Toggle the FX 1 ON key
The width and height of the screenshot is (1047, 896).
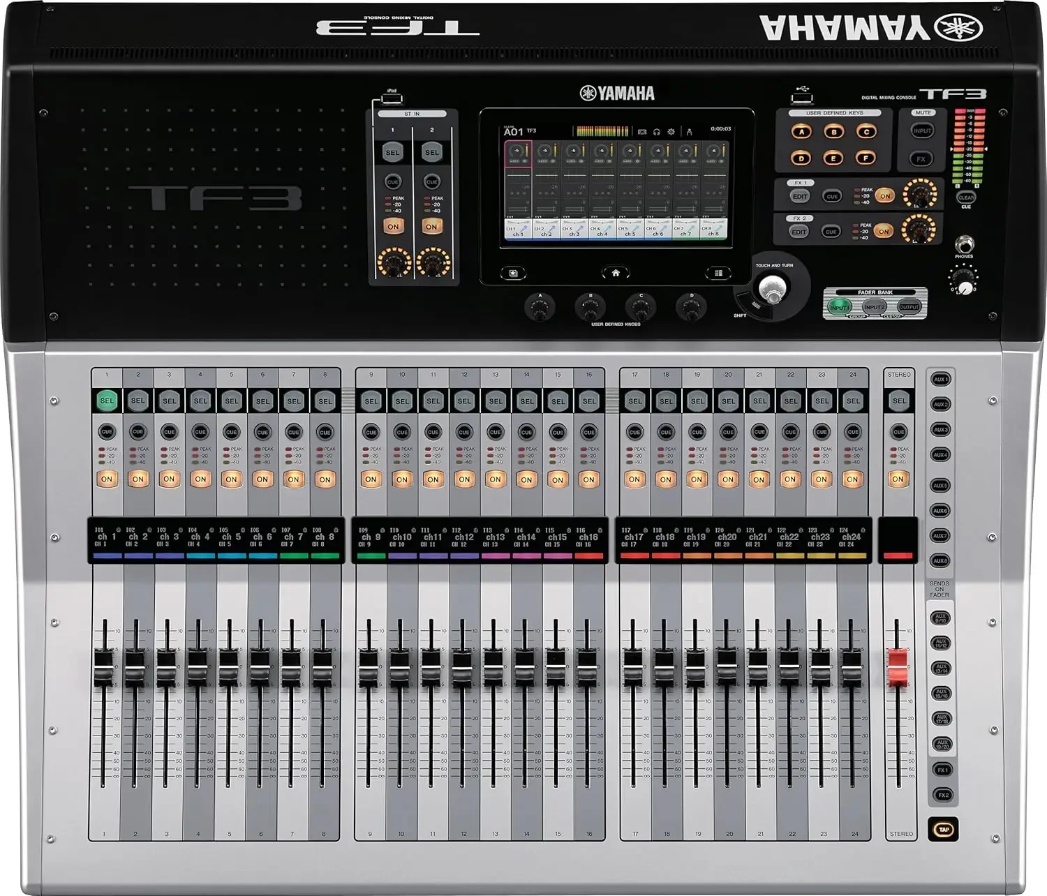885,196
